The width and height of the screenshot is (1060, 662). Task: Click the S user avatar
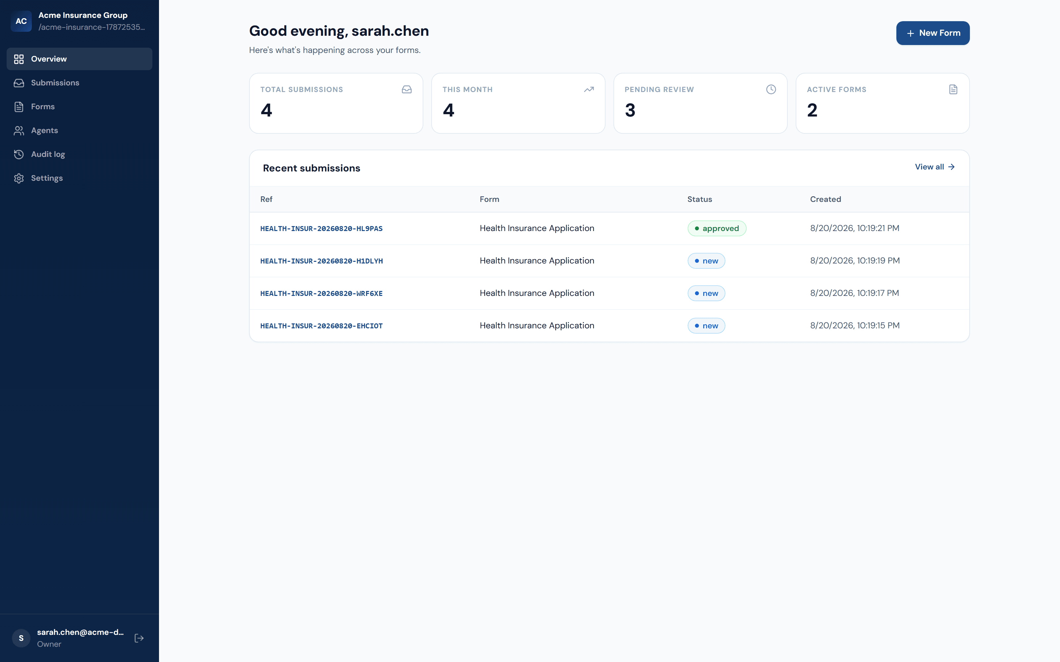coord(21,638)
